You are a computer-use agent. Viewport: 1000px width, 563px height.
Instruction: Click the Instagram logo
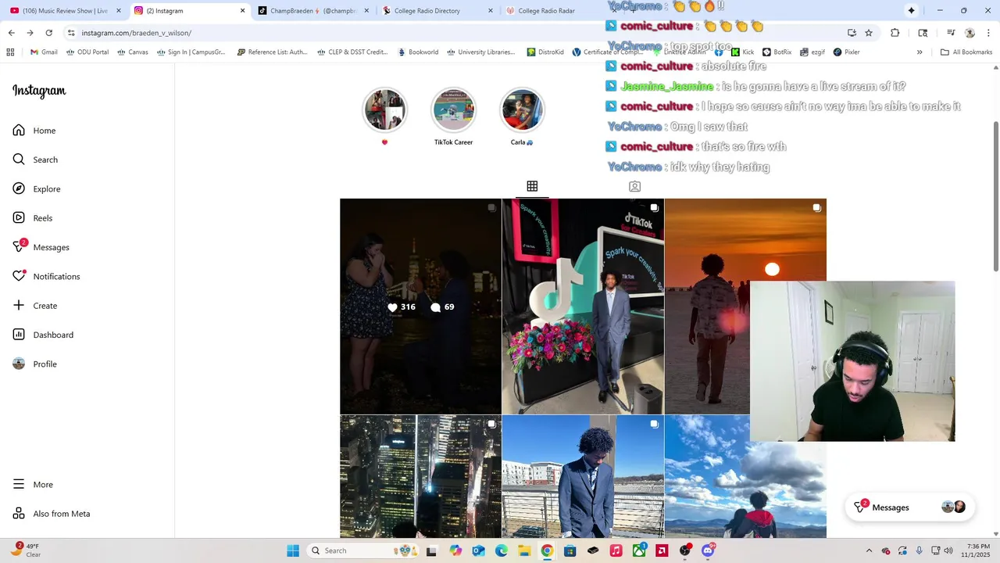(39, 91)
